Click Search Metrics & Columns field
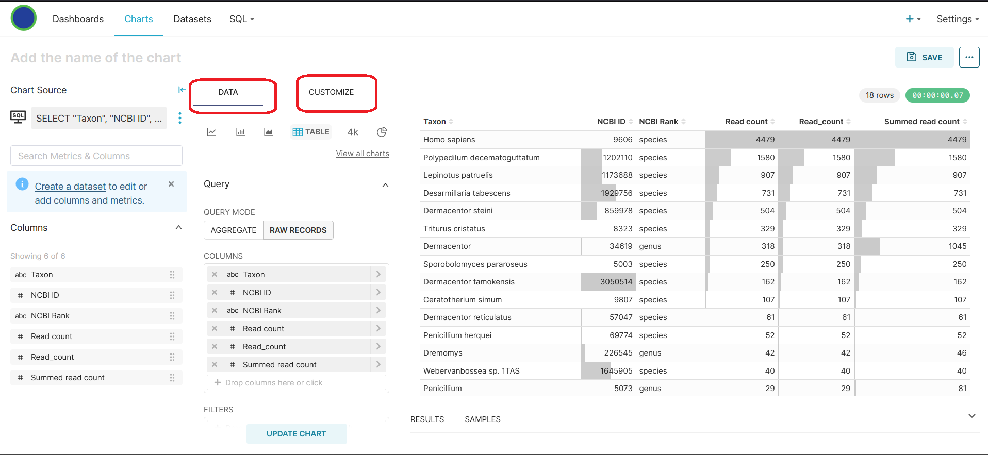This screenshot has height=455, width=988. tap(96, 156)
